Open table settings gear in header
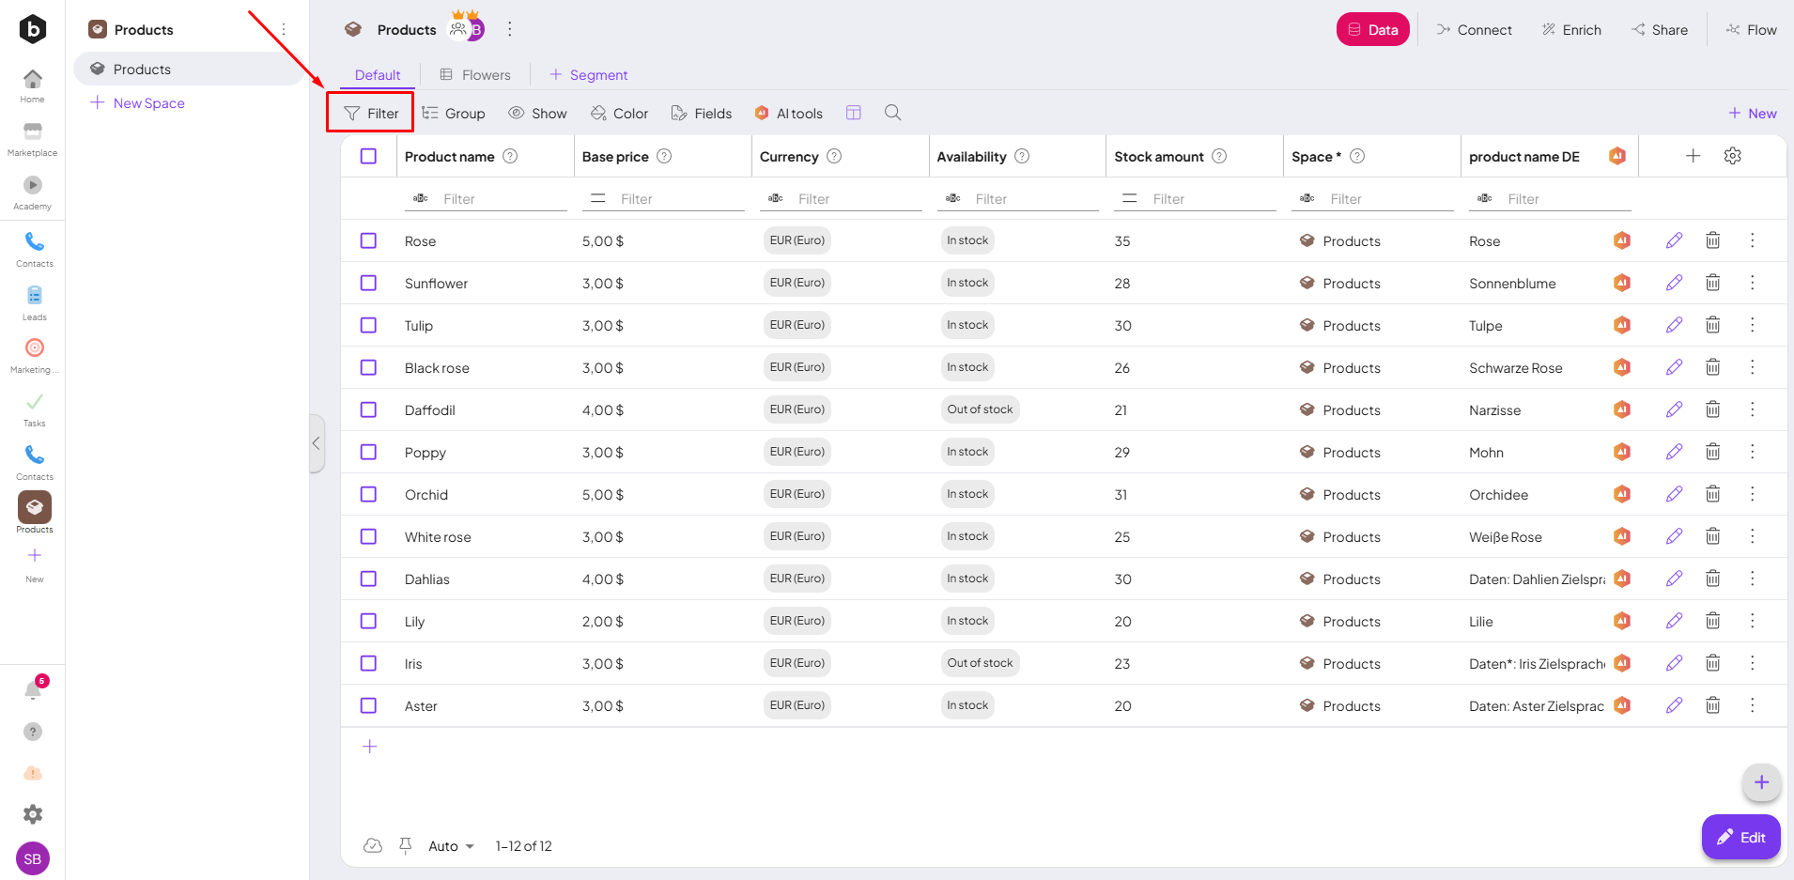 1732,156
